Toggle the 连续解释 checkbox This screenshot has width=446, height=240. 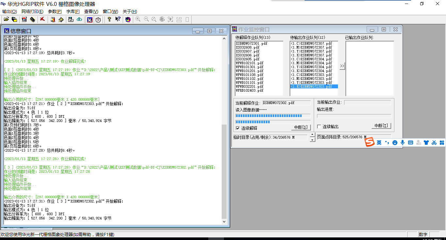[x=238, y=128]
